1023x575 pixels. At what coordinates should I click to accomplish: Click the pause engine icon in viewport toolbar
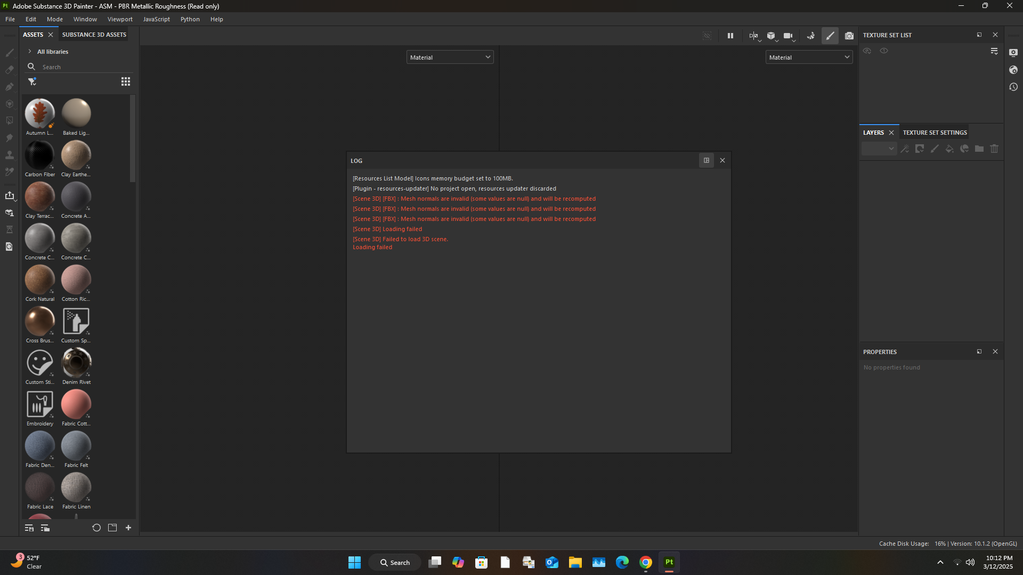730,36
